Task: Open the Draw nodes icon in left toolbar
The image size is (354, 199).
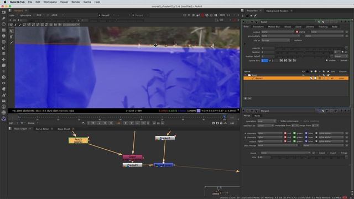Action: pyautogui.click(x=3, y=18)
